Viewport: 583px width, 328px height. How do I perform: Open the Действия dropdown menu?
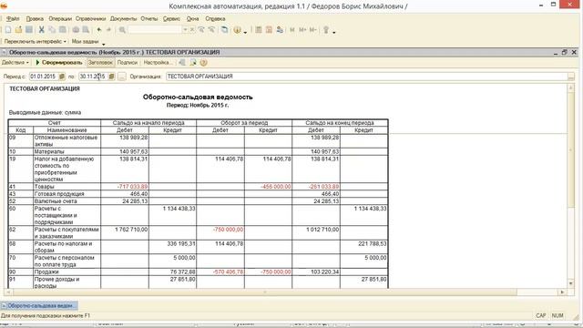pyautogui.click(x=15, y=63)
